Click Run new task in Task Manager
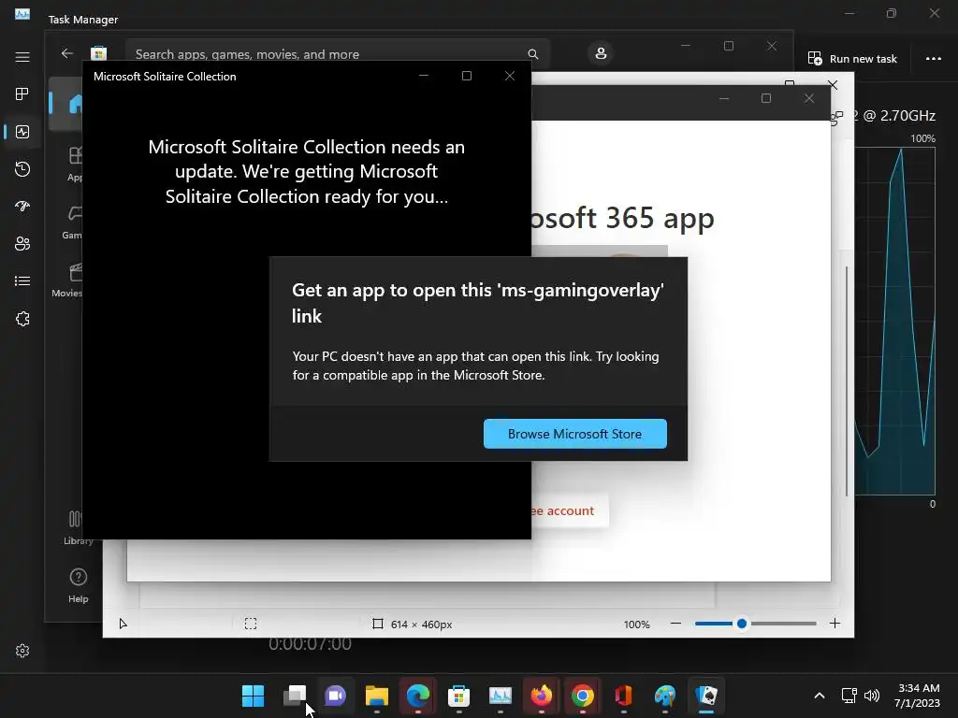 pyautogui.click(x=852, y=59)
